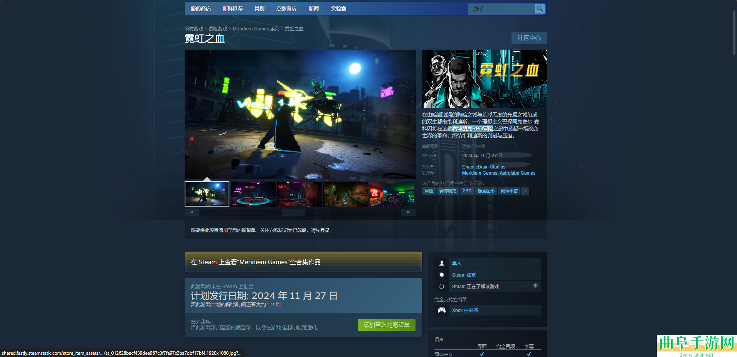Go to 点数商店 points shop tab

click(286, 8)
